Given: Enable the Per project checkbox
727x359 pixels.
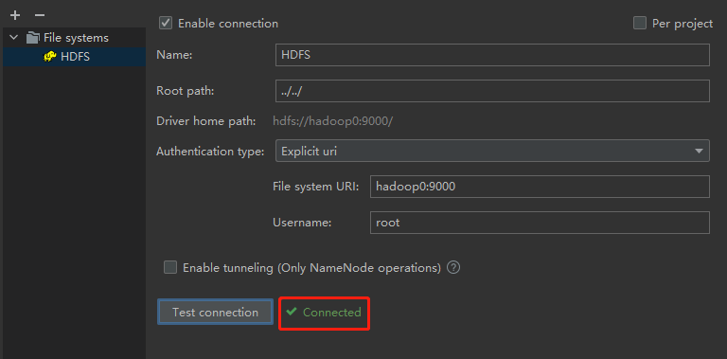Looking at the screenshot, I should pos(640,23).
